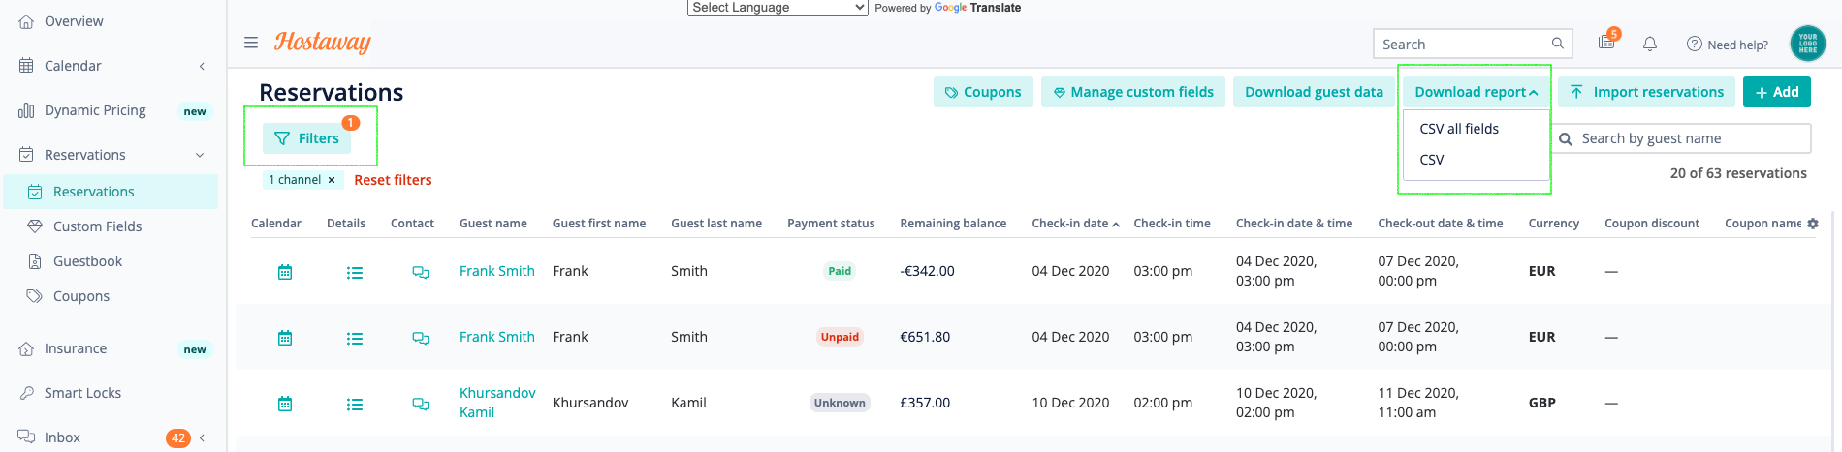Open details list icon for Paid Frank Smith row
Image resolution: width=1842 pixels, height=452 pixels.
(355, 273)
